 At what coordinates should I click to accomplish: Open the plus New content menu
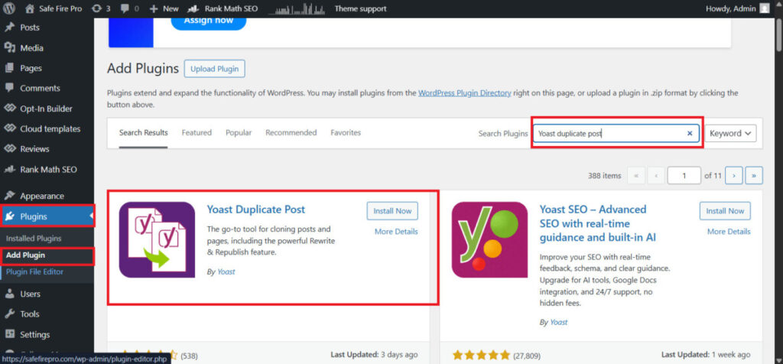(164, 8)
